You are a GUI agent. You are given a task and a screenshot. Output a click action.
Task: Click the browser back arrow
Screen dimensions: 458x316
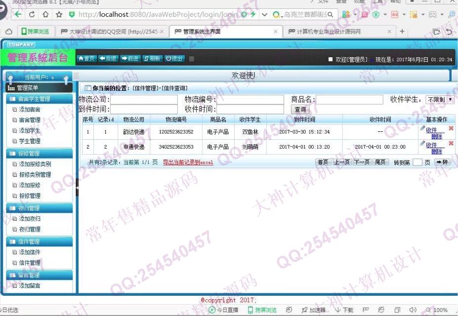click(18, 14)
